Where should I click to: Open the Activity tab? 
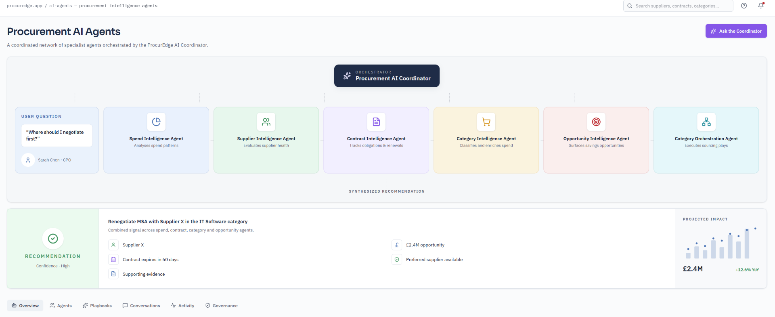[182, 305]
